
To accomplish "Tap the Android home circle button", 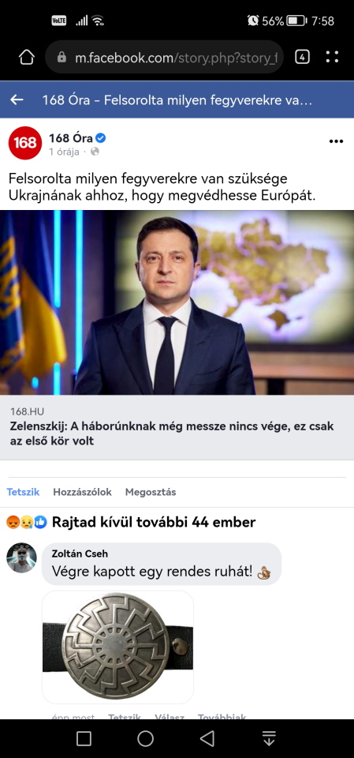I will 145,738.
